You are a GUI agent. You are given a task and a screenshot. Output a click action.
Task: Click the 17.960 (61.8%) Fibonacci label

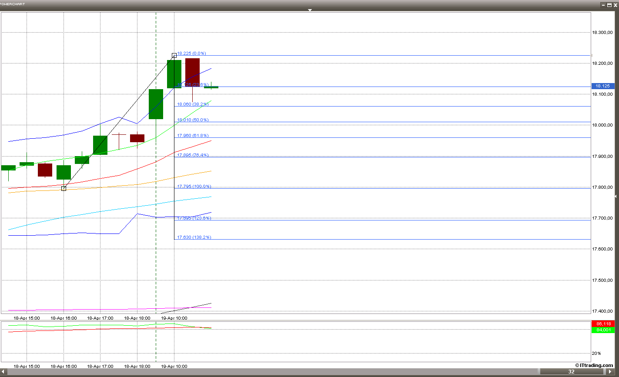tap(192, 135)
